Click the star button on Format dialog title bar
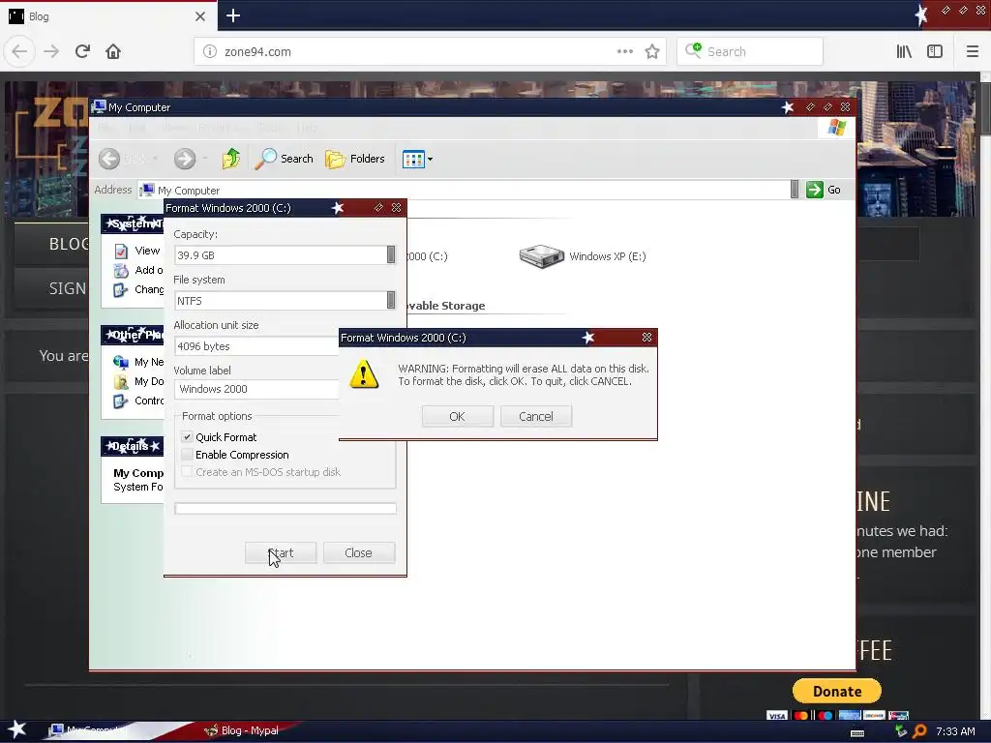This screenshot has width=991, height=743. 338,208
